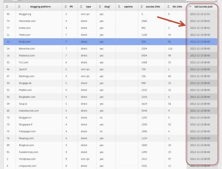Click the 2012-12-13 12:41 timestamp
222x169 pixels.
tap(200, 14)
